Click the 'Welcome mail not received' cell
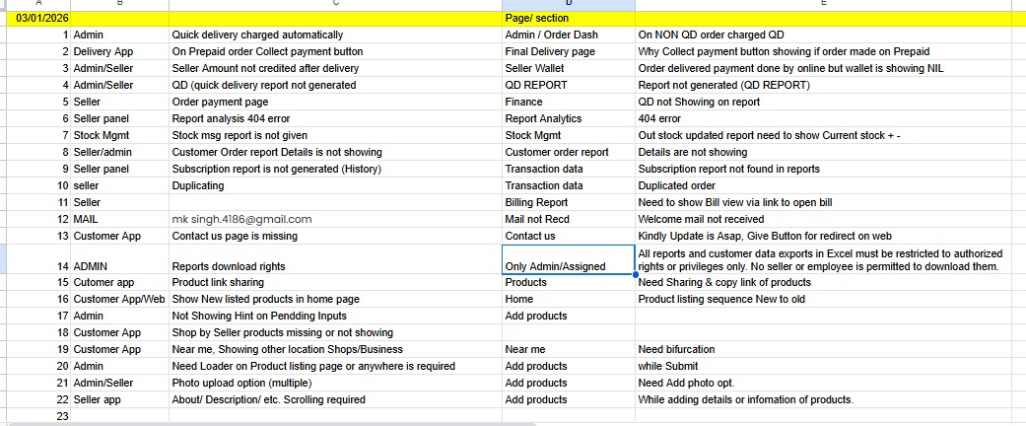This screenshot has height=426, width=1026. [830, 220]
